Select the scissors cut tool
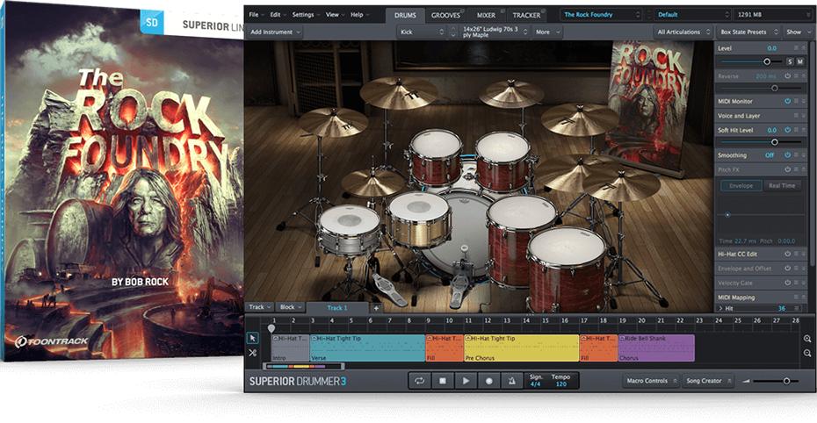This screenshot has height=423, width=817. coord(252,353)
